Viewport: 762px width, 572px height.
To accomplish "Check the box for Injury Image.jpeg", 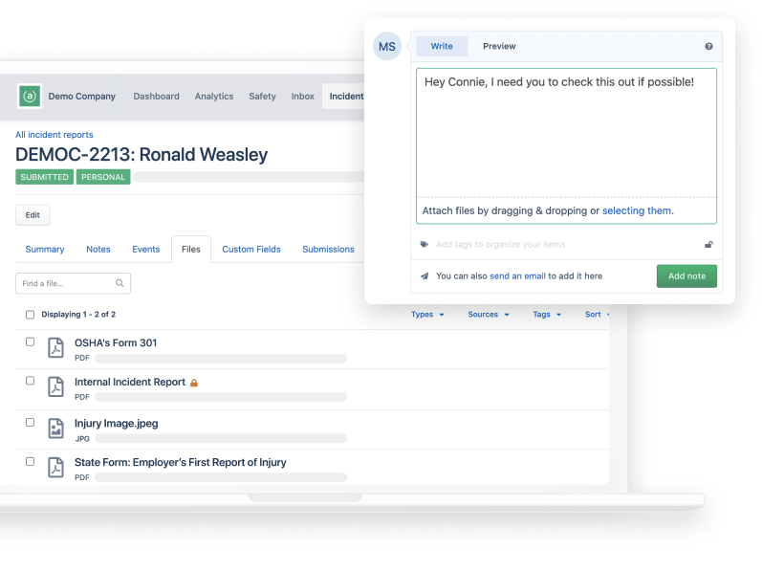I will 31,422.
